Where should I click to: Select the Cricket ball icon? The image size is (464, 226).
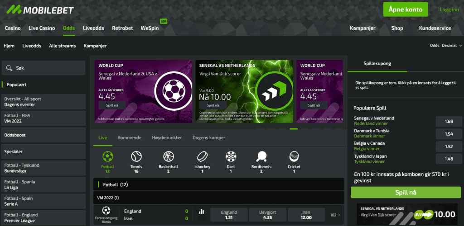tap(294, 156)
